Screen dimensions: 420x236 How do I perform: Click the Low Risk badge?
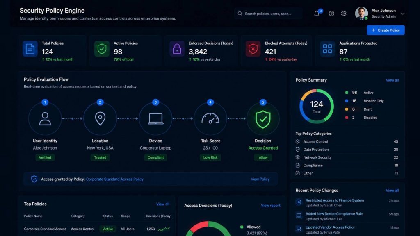(x=210, y=157)
